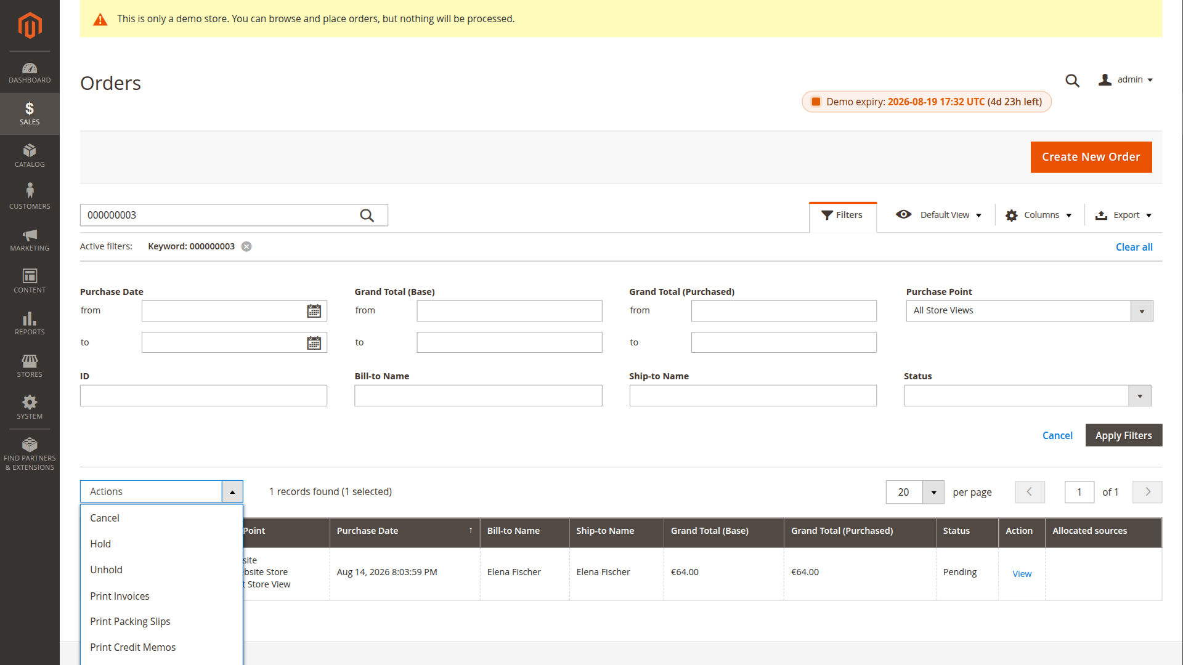Click the Default View eye icon

coord(903,214)
